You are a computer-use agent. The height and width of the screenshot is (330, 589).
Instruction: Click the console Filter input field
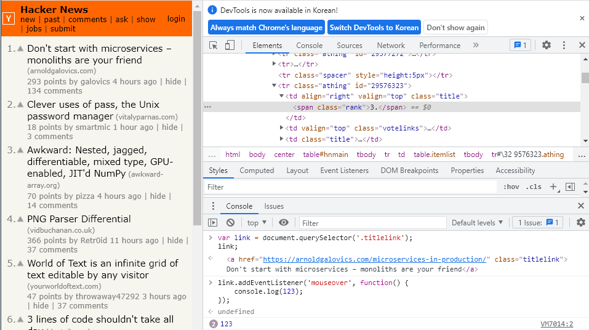point(373,223)
